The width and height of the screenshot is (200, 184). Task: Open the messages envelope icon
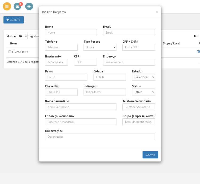(18, 6)
